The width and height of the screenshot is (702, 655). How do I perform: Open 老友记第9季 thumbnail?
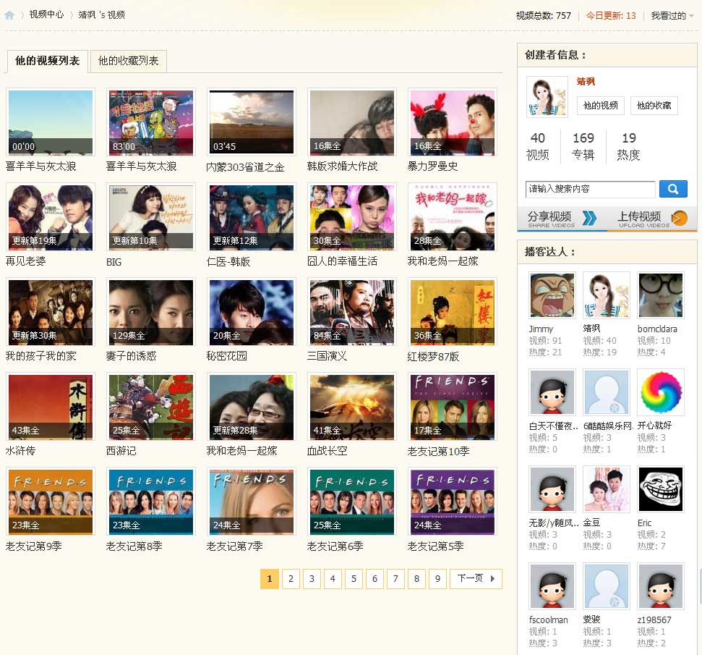51,502
